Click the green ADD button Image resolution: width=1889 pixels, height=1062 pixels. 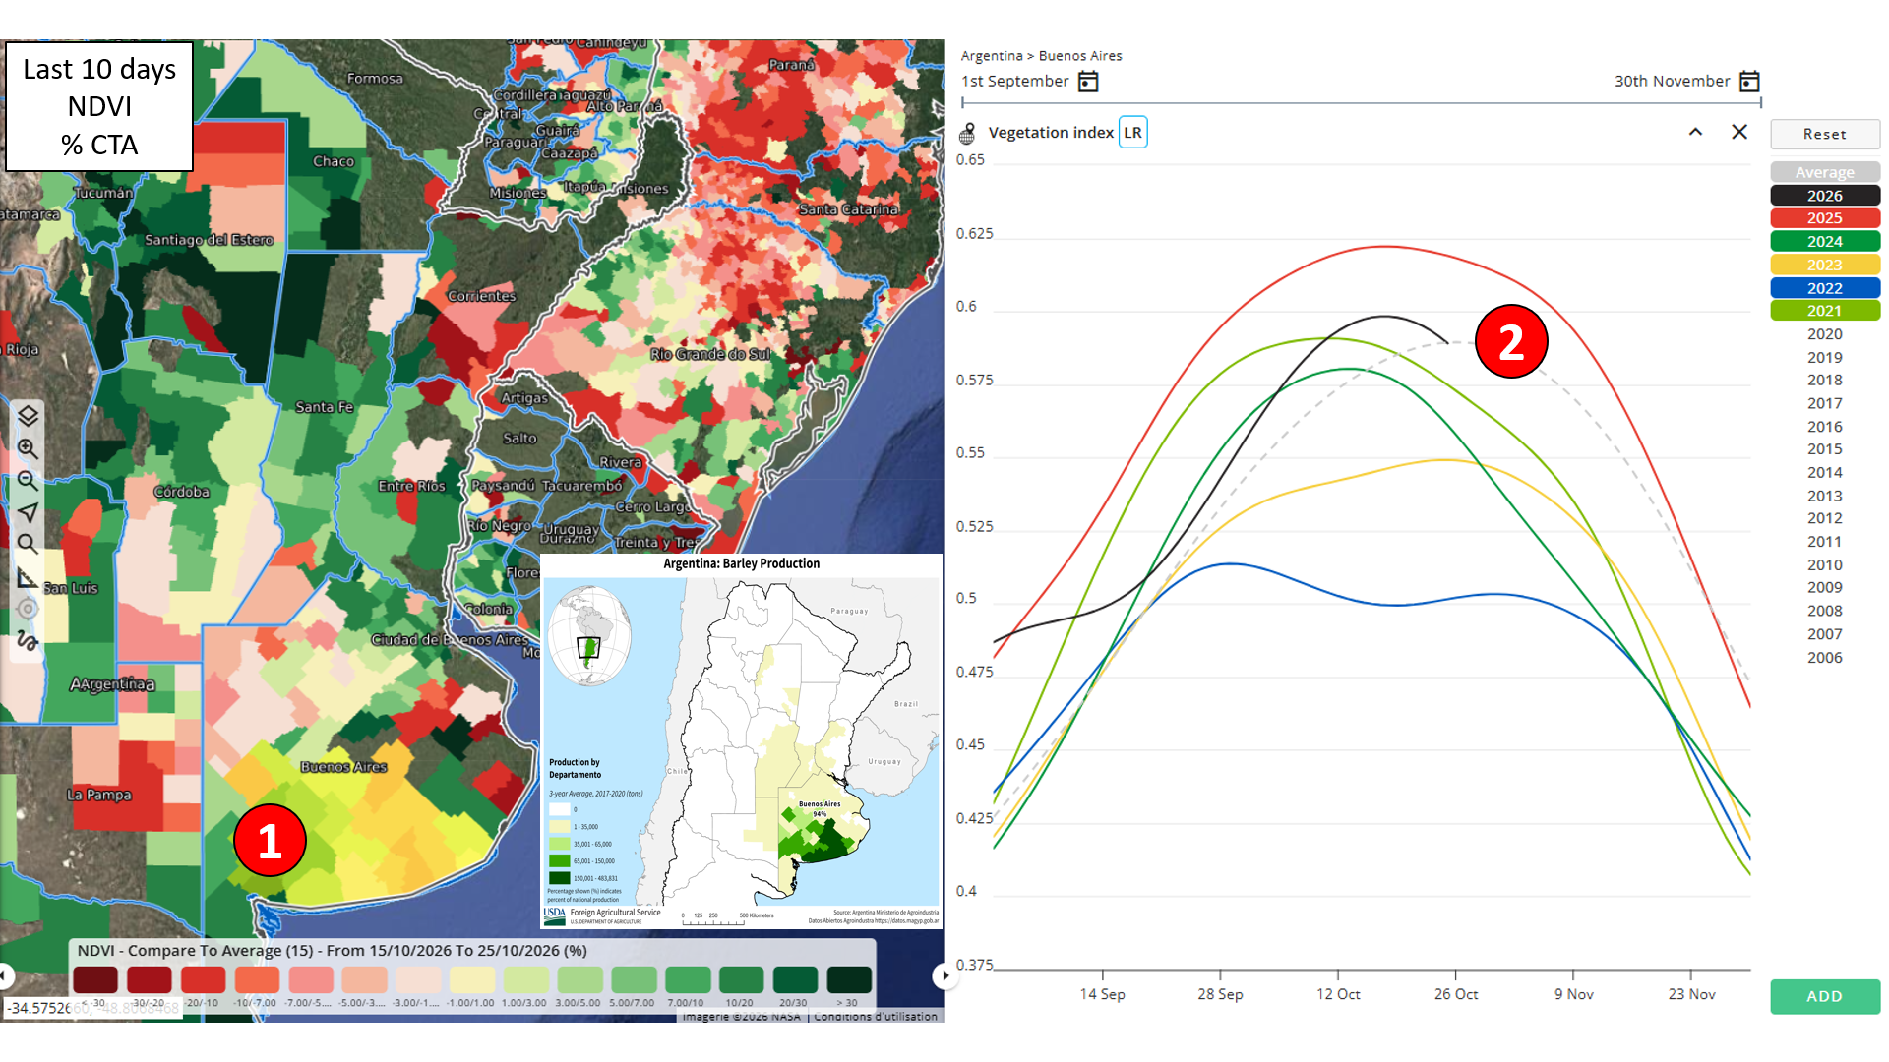tap(1825, 996)
